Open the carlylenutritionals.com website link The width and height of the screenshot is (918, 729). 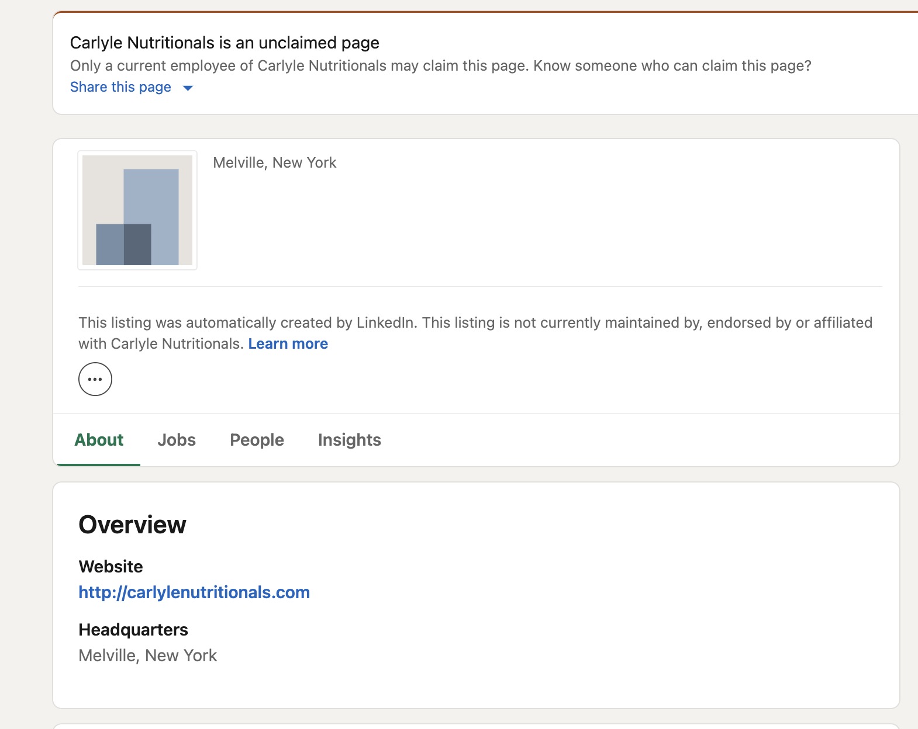[194, 592]
